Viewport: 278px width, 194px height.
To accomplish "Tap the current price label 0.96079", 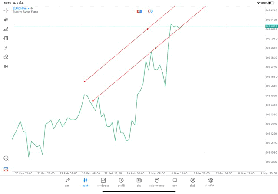I will (x=271, y=26).
